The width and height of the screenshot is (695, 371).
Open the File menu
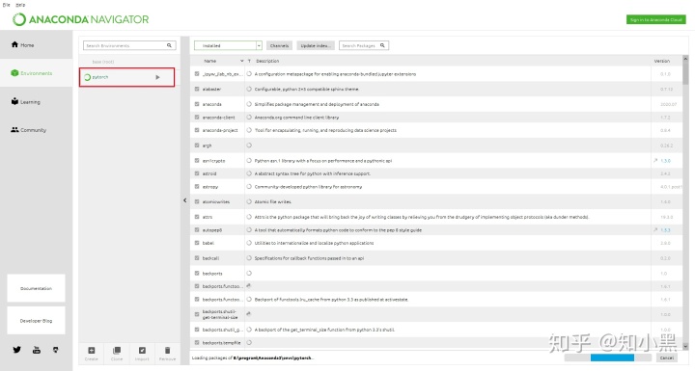(6, 5)
